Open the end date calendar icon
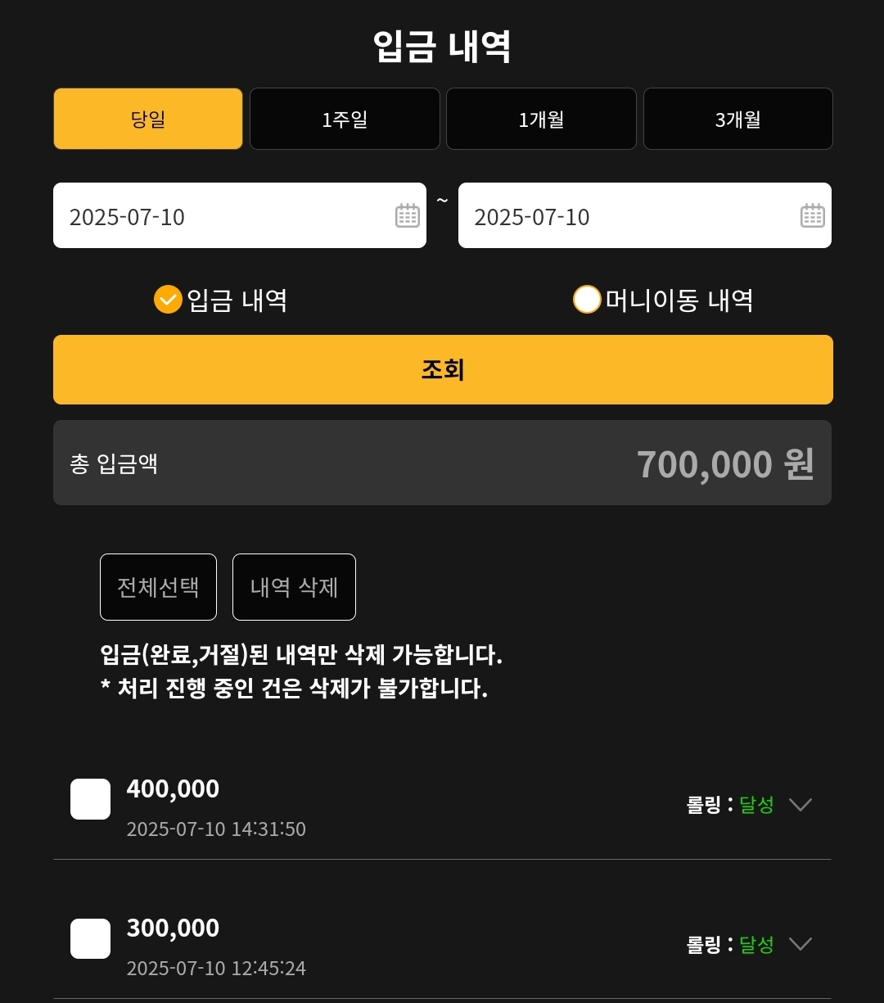The width and height of the screenshot is (884, 1003). 812,215
